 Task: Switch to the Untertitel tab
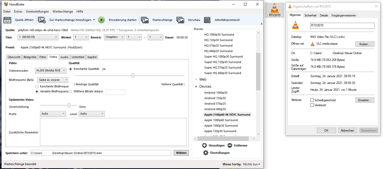coord(78,57)
